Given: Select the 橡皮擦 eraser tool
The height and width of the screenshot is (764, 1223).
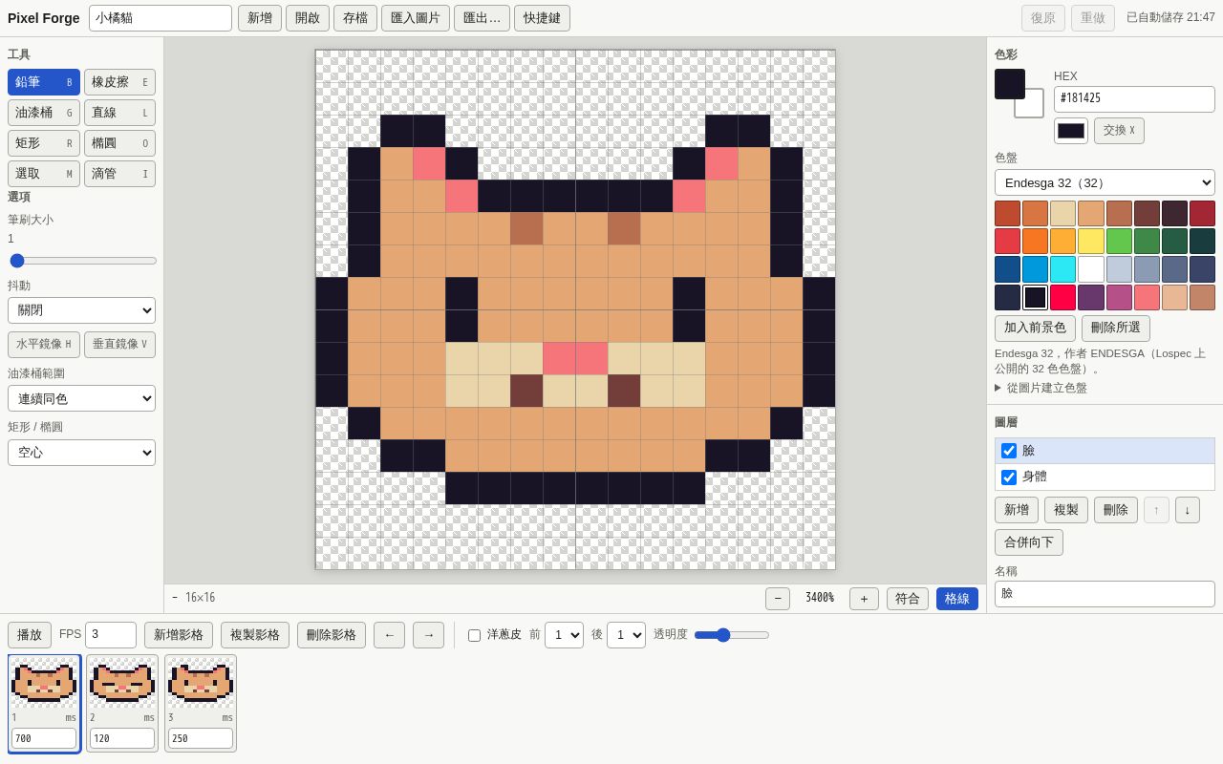Looking at the screenshot, I should [119, 82].
